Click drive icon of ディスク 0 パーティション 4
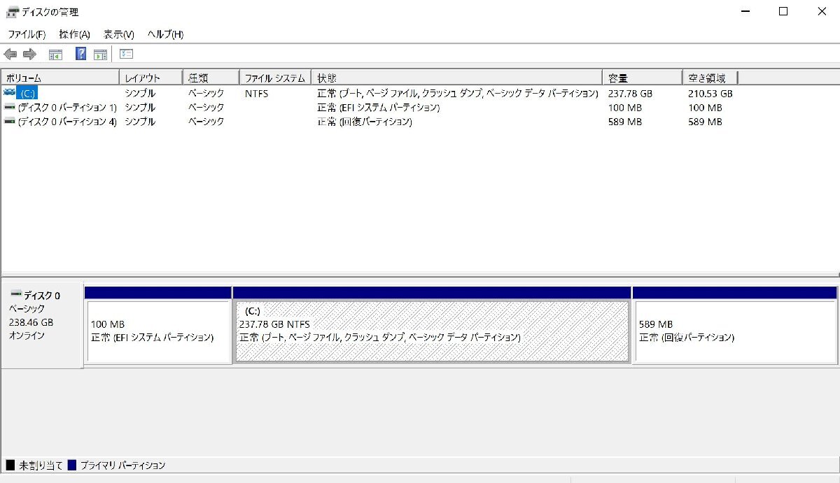Screen dimensions: 840x483 coord(9,121)
